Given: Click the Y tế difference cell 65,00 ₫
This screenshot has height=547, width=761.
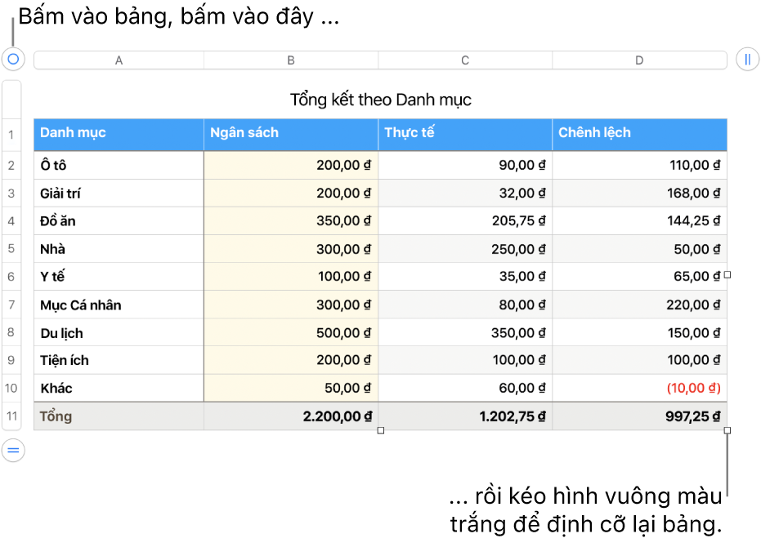Looking at the screenshot, I should tap(640, 277).
